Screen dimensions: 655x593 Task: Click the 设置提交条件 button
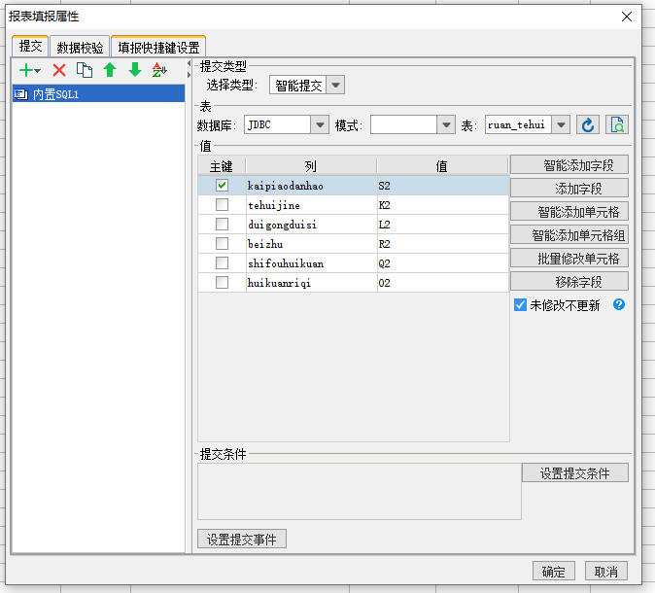(x=575, y=473)
